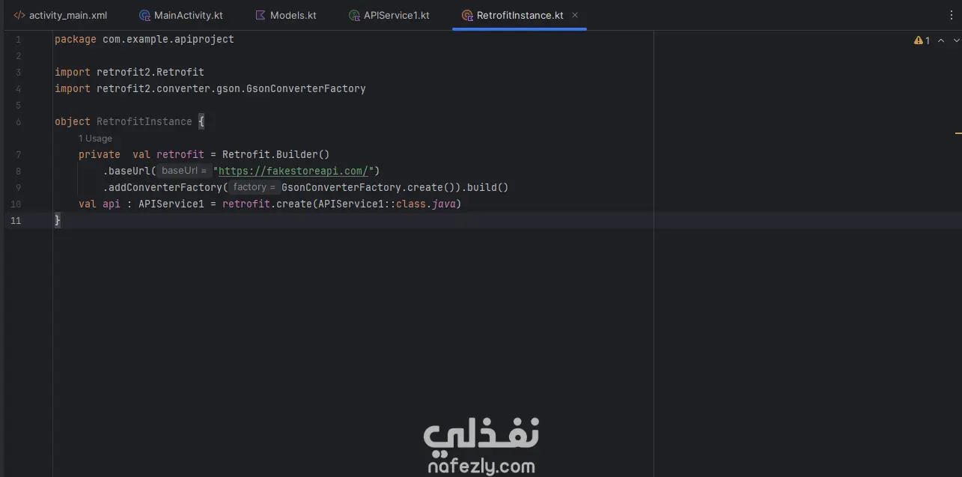Image resolution: width=962 pixels, height=477 pixels.
Task: Close the RetrofitInstance.kt tab
Action: pos(575,15)
